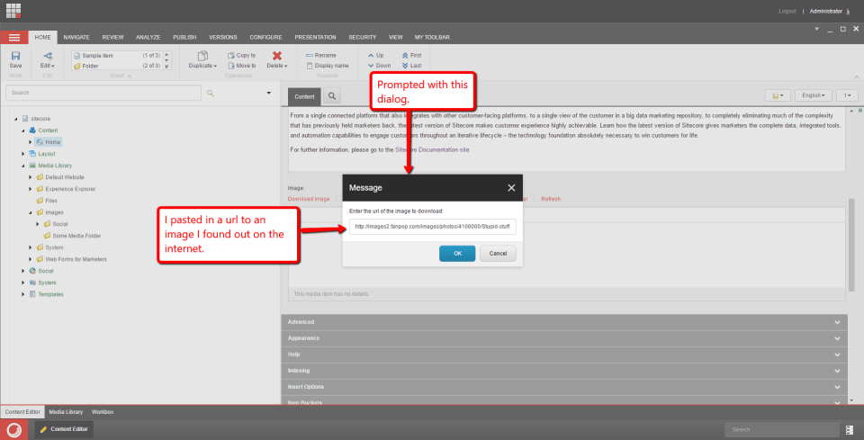Image resolution: width=864 pixels, height=440 pixels.
Task: Select the Templates tree item
Action: point(50,294)
